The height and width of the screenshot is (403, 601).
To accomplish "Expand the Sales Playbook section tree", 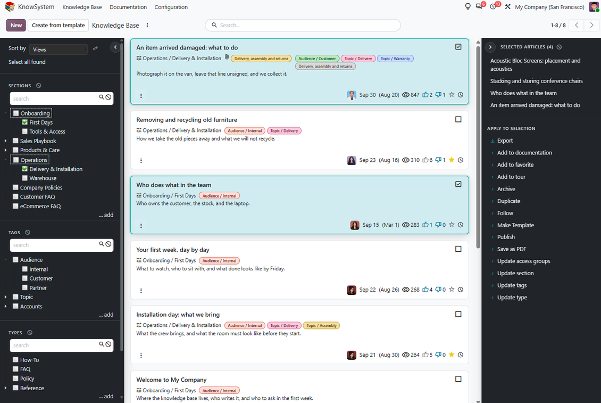I will pyautogui.click(x=5, y=141).
